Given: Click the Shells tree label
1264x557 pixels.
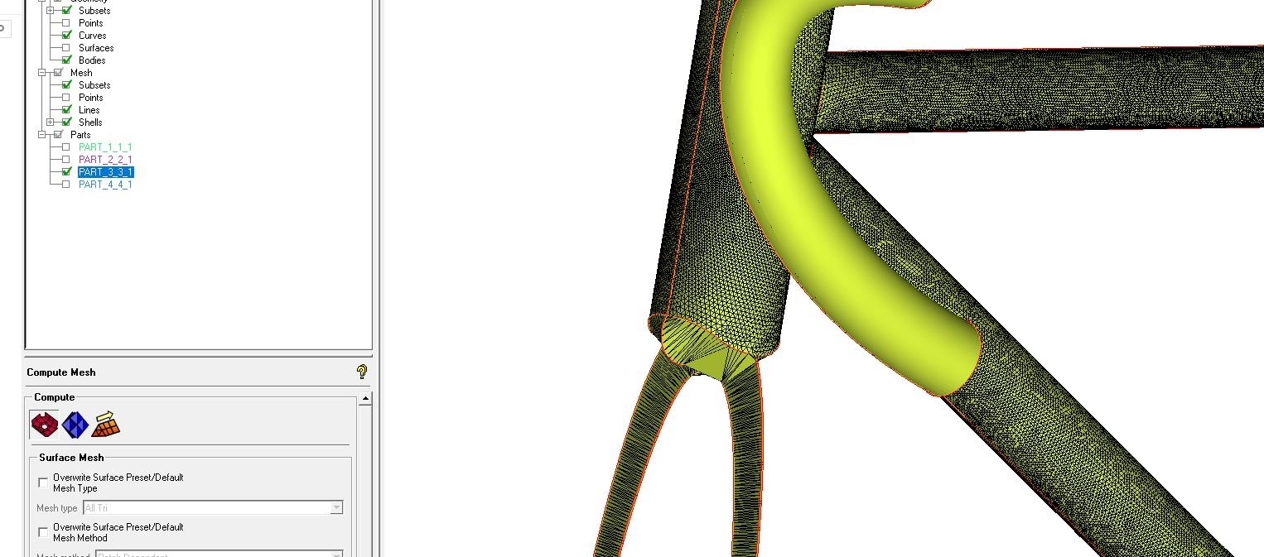Looking at the screenshot, I should 90,122.
